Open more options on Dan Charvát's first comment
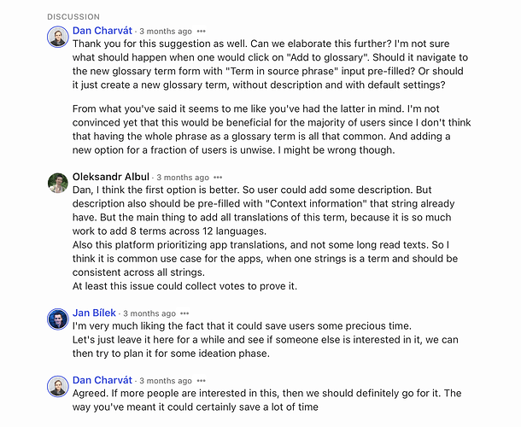 [x=202, y=32]
